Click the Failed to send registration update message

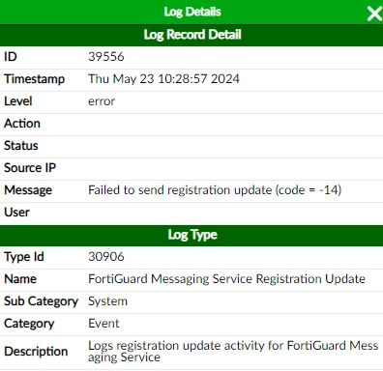click(x=215, y=190)
